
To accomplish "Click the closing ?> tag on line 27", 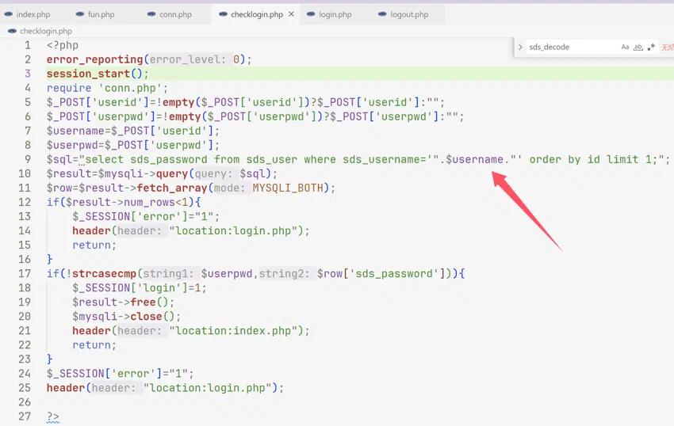I will pyautogui.click(x=53, y=416).
